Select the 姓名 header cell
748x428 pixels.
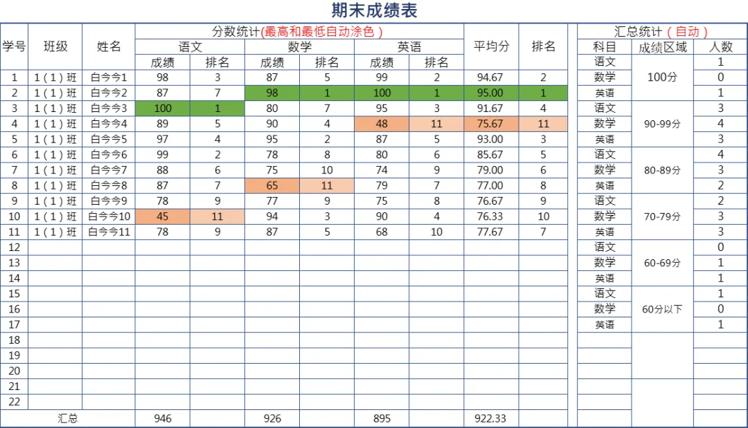pyautogui.click(x=109, y=46)
